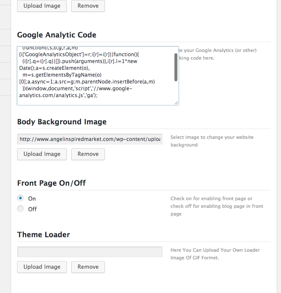Viewport: 281px width, 293px height.
Task: Click the topmost Remove button
Action: pyautogui.click(x=88, y=6)
